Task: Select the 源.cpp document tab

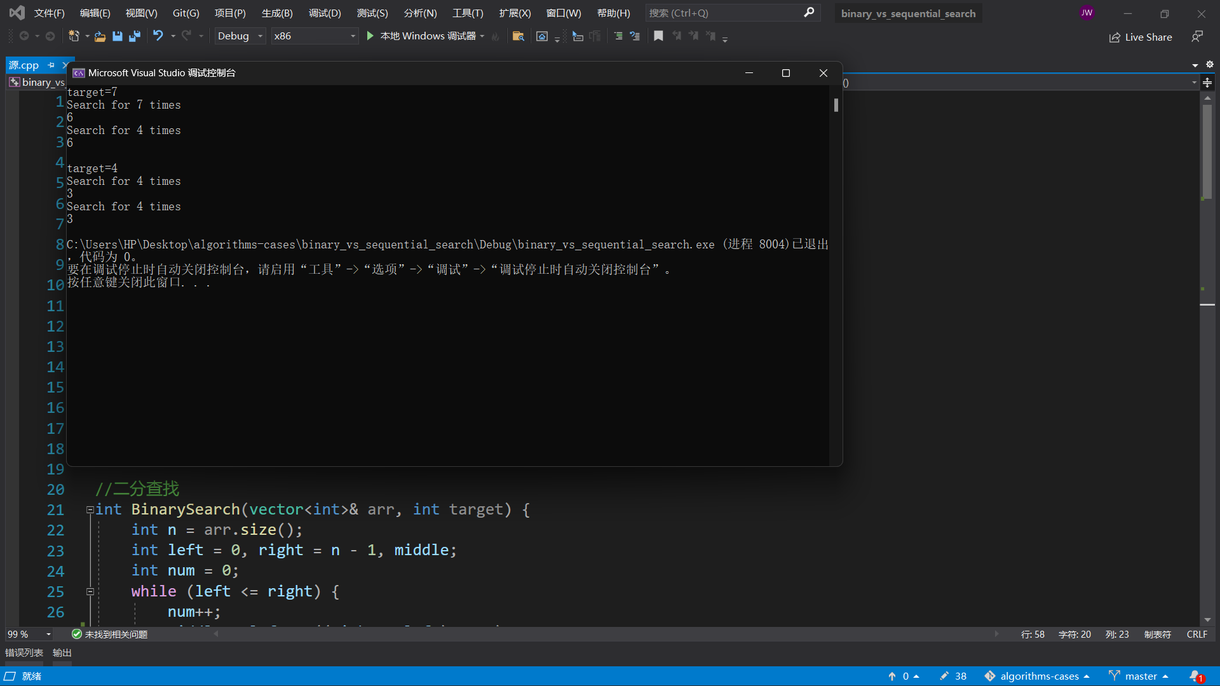Action: tap(24, 65)
